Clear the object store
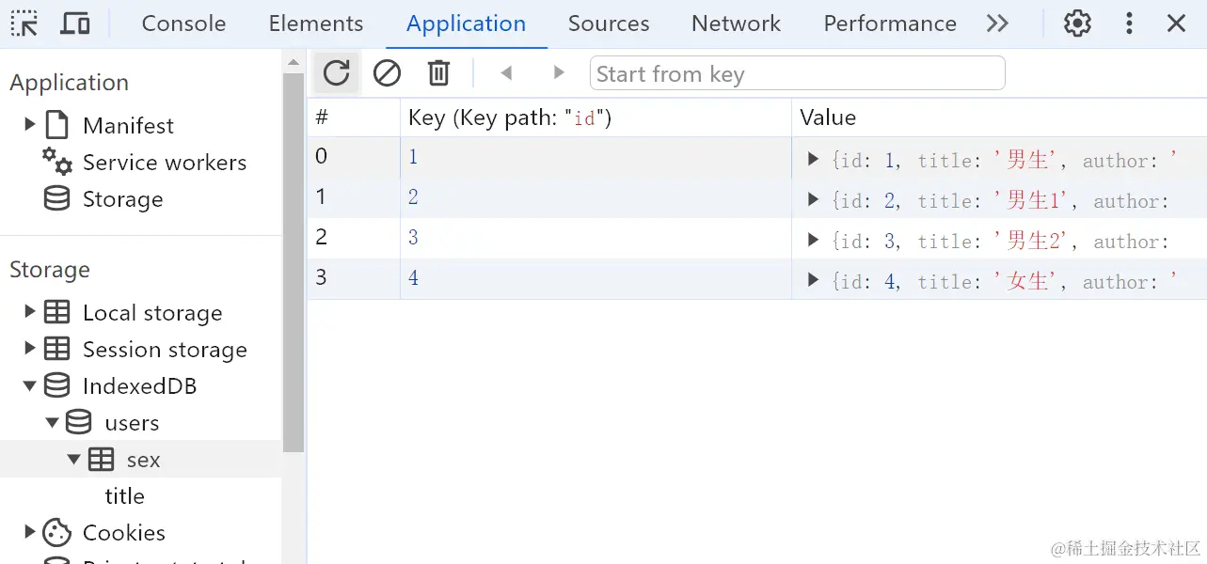1207x564 pixels. coord(387,72)
